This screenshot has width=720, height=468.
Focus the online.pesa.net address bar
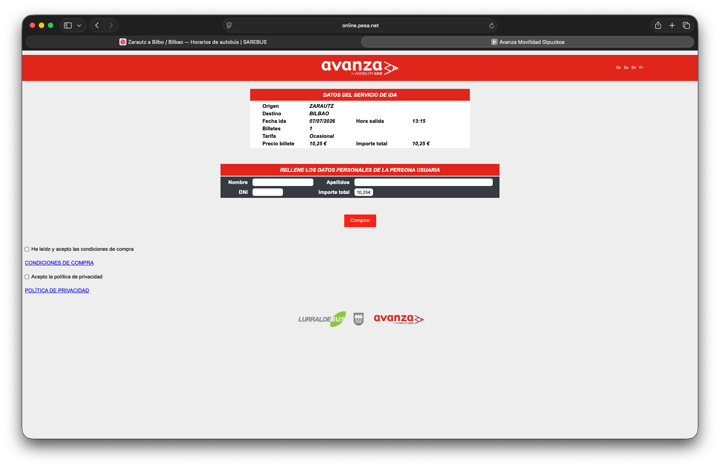[x=360, y=25]
